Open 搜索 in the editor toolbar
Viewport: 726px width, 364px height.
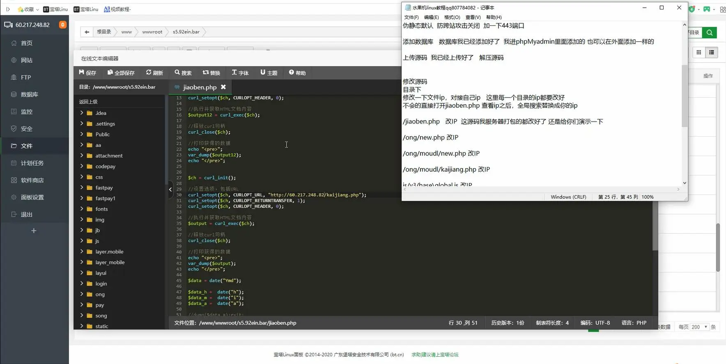pyautogui.click(x=183, y=73)
